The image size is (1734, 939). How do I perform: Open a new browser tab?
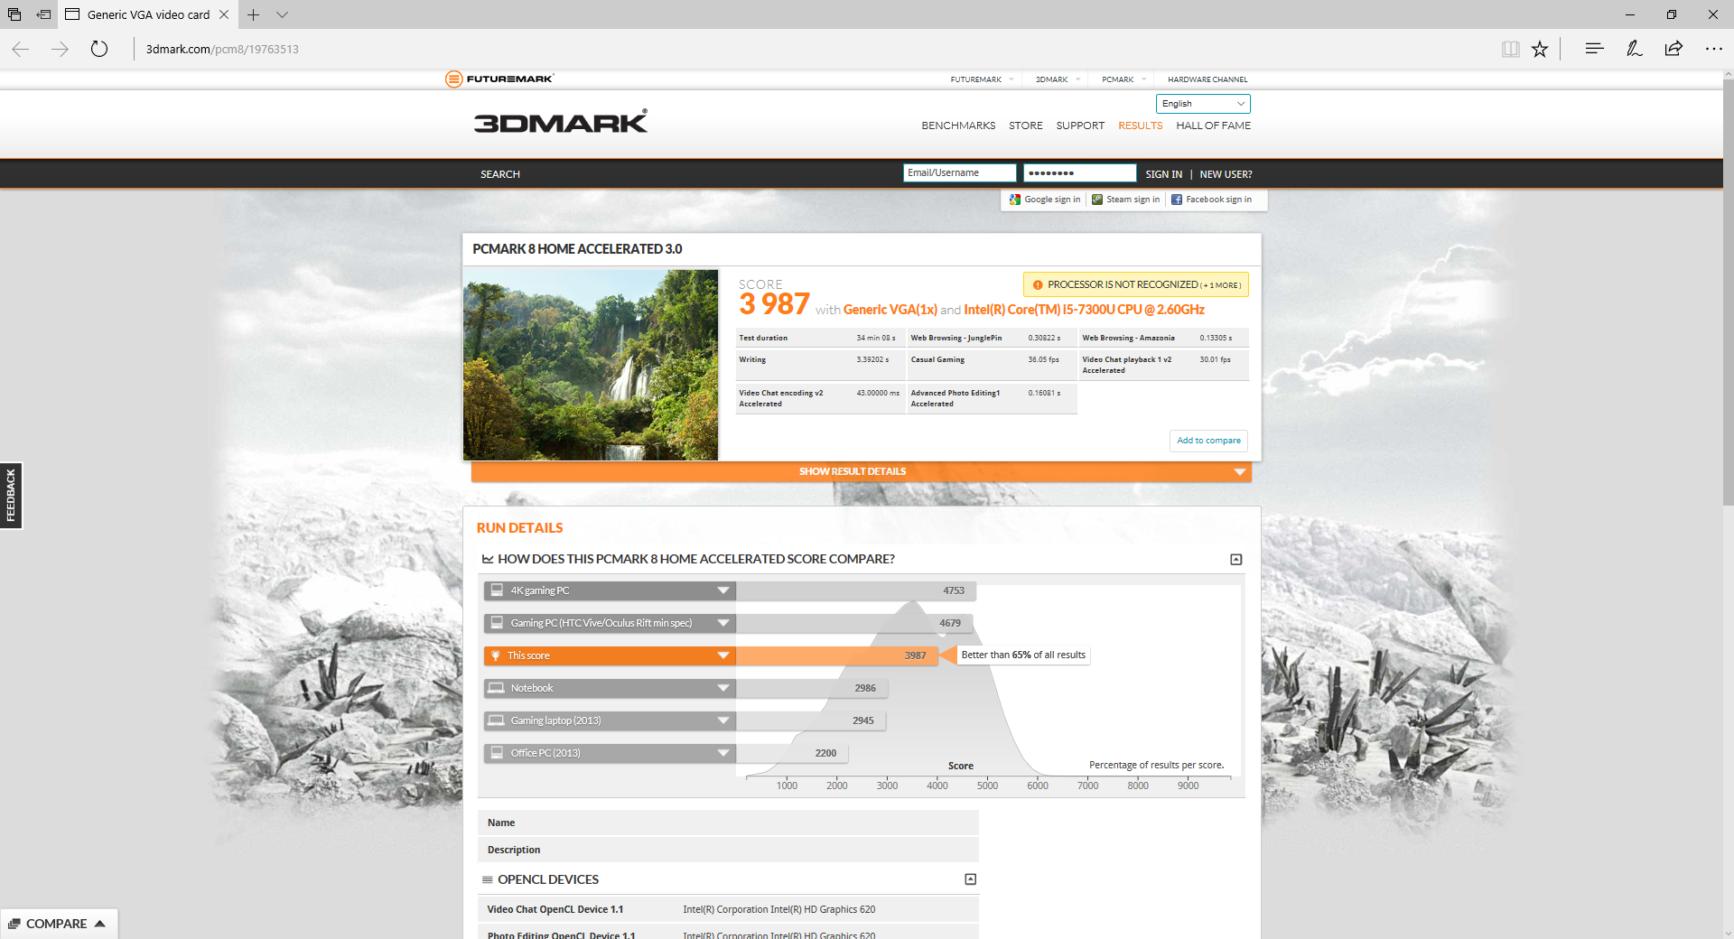click(254, 14)
